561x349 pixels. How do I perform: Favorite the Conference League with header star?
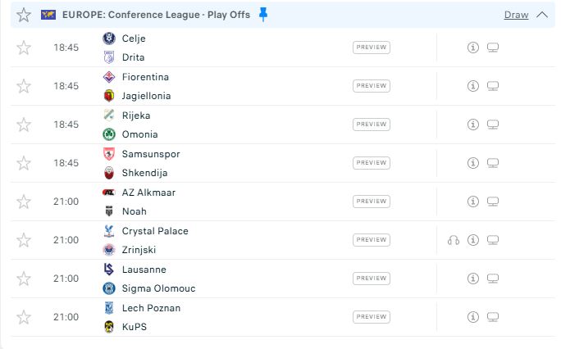pyautogui.click(x=24, y=15)
